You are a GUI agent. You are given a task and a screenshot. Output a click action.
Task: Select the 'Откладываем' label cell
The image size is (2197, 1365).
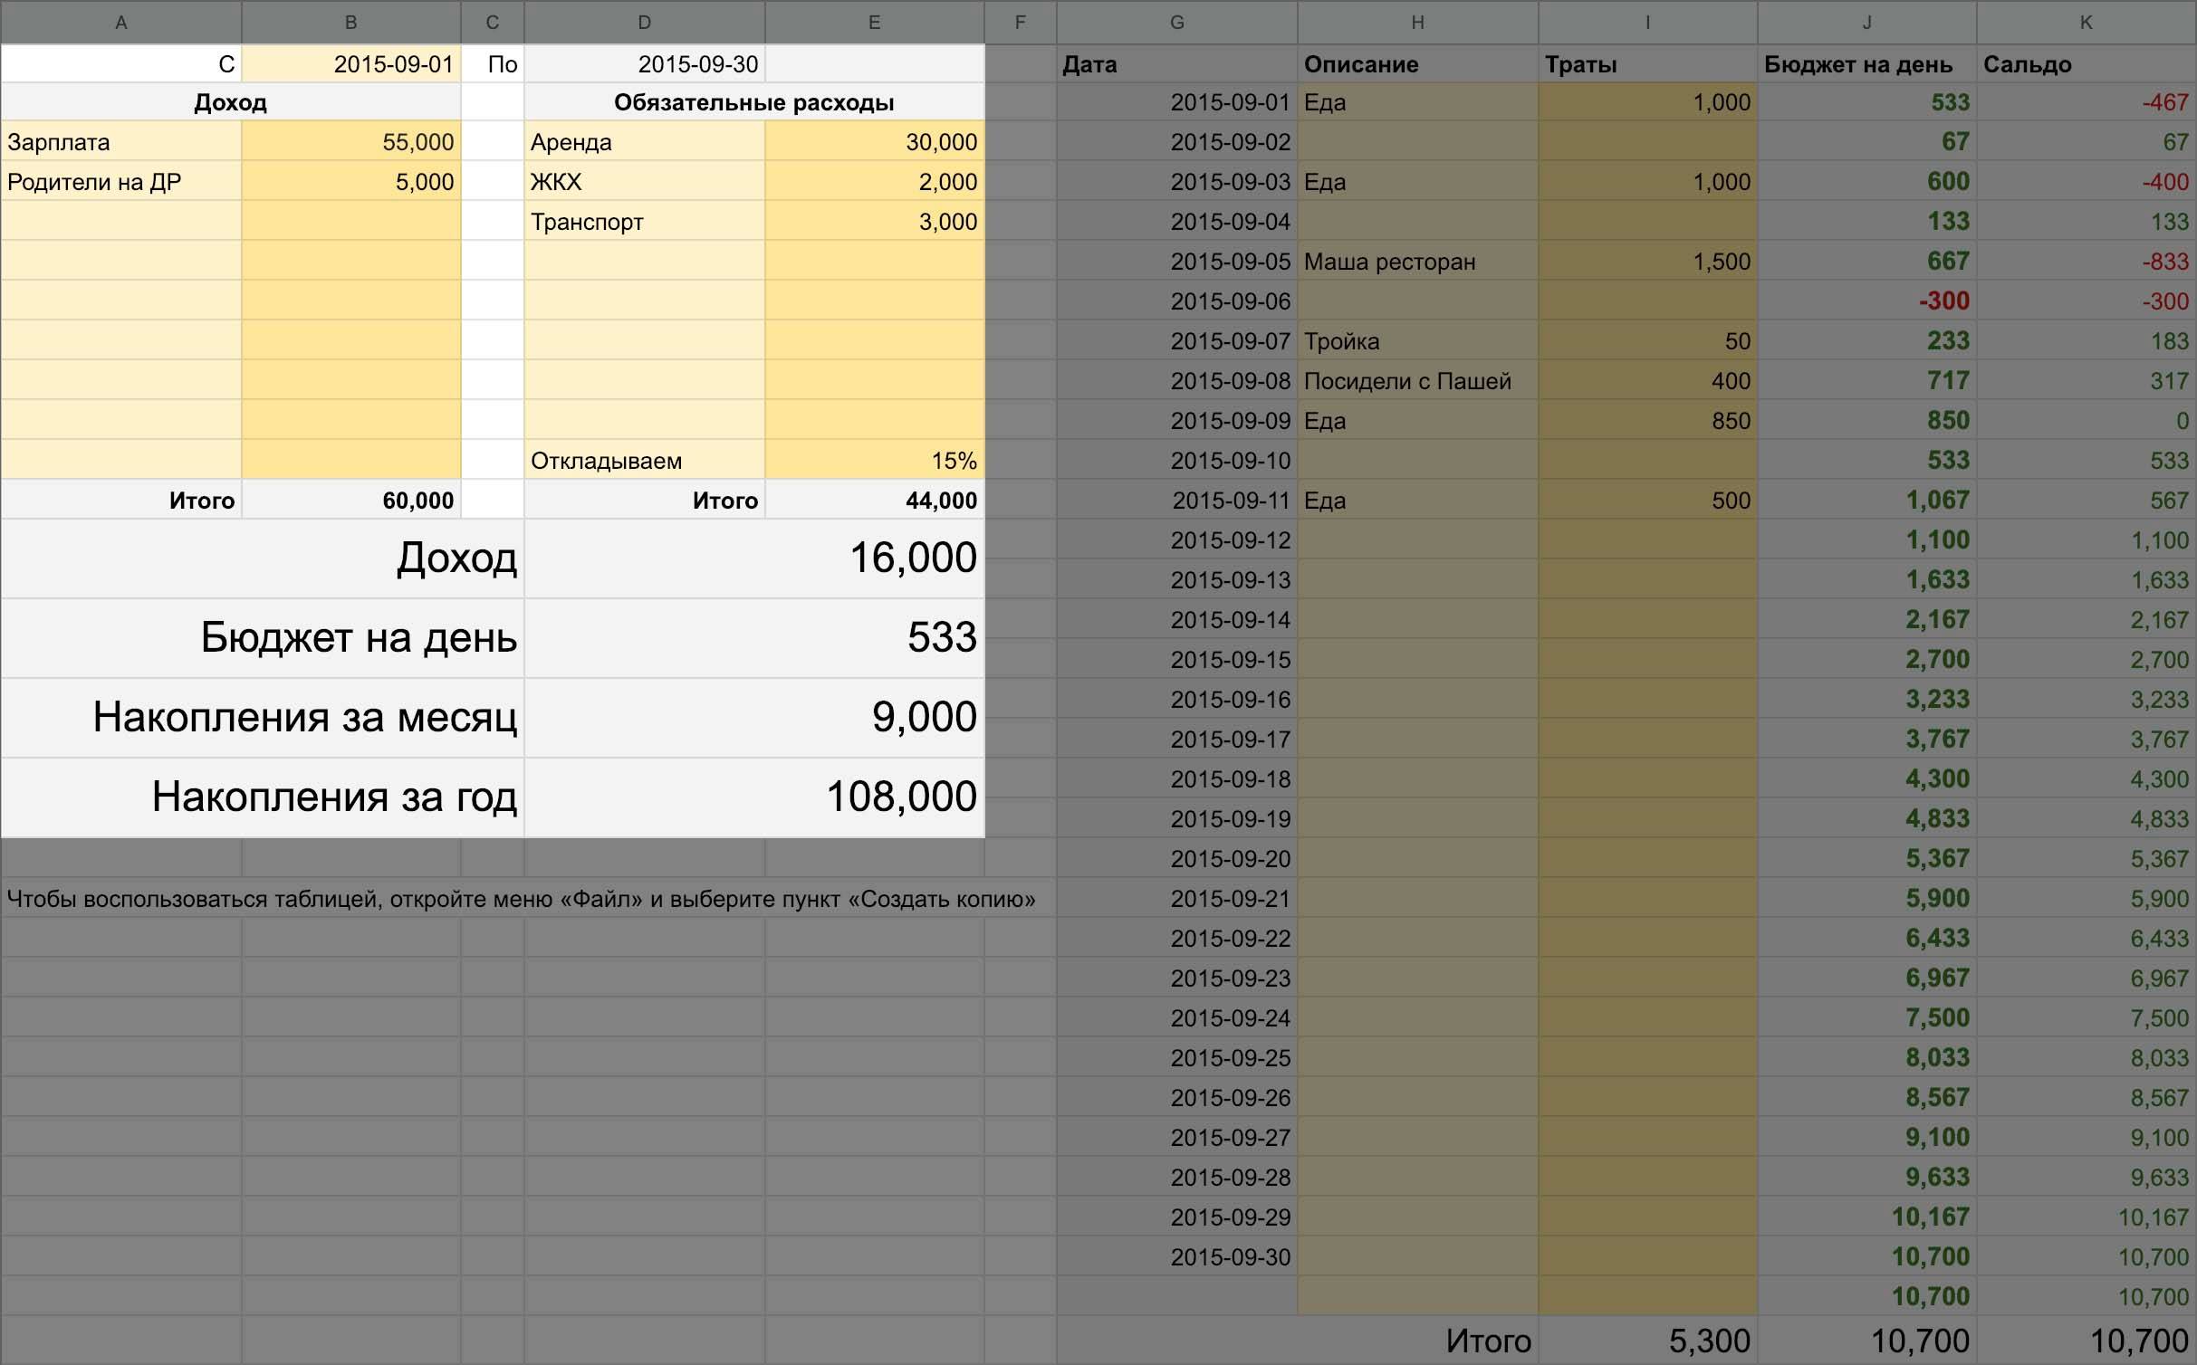[x=645, y=461]
